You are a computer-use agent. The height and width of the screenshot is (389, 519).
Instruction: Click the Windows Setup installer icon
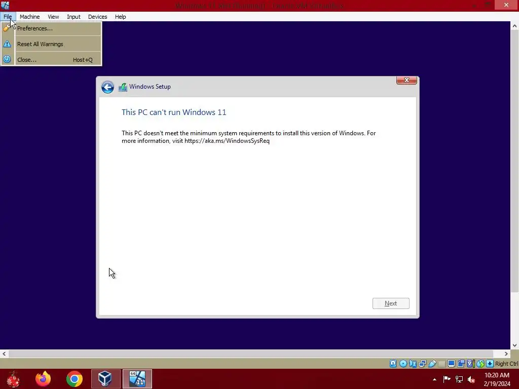(123, 87)
